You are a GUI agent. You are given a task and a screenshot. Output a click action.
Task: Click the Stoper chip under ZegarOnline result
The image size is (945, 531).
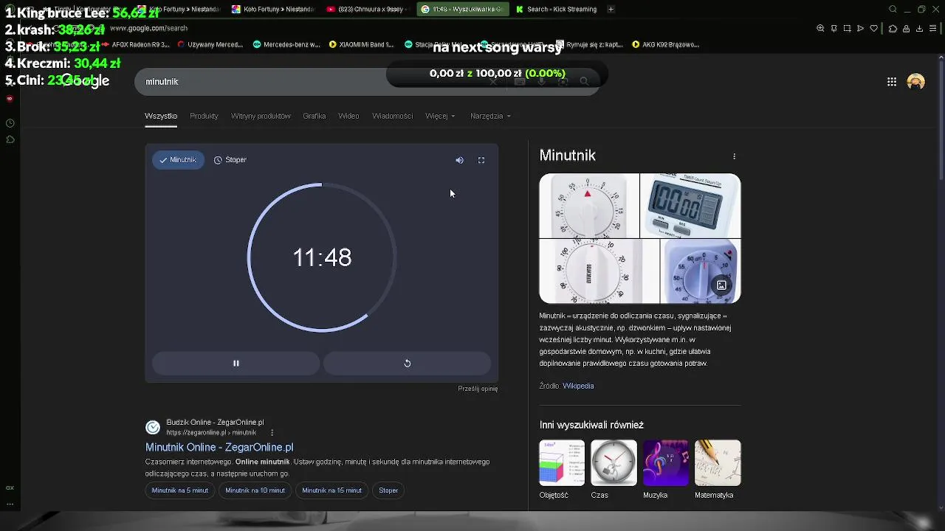coord(388,490)
